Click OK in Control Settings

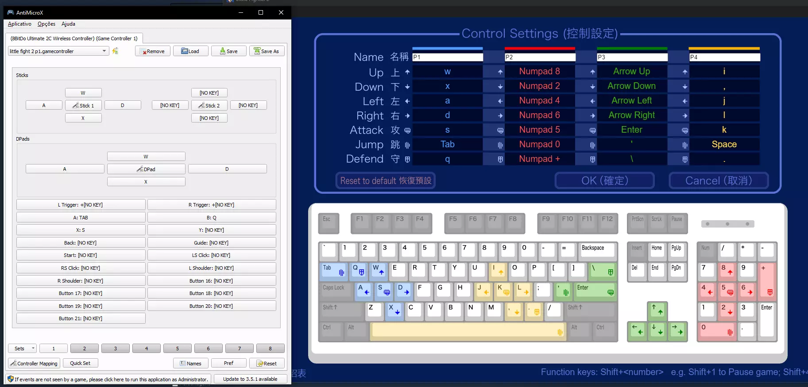[x=605, y=180]
